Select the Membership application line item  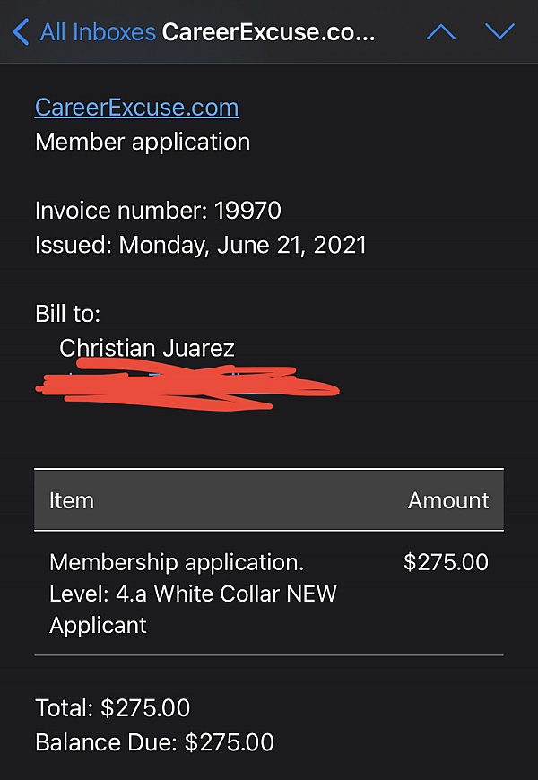tap(177, 563)
